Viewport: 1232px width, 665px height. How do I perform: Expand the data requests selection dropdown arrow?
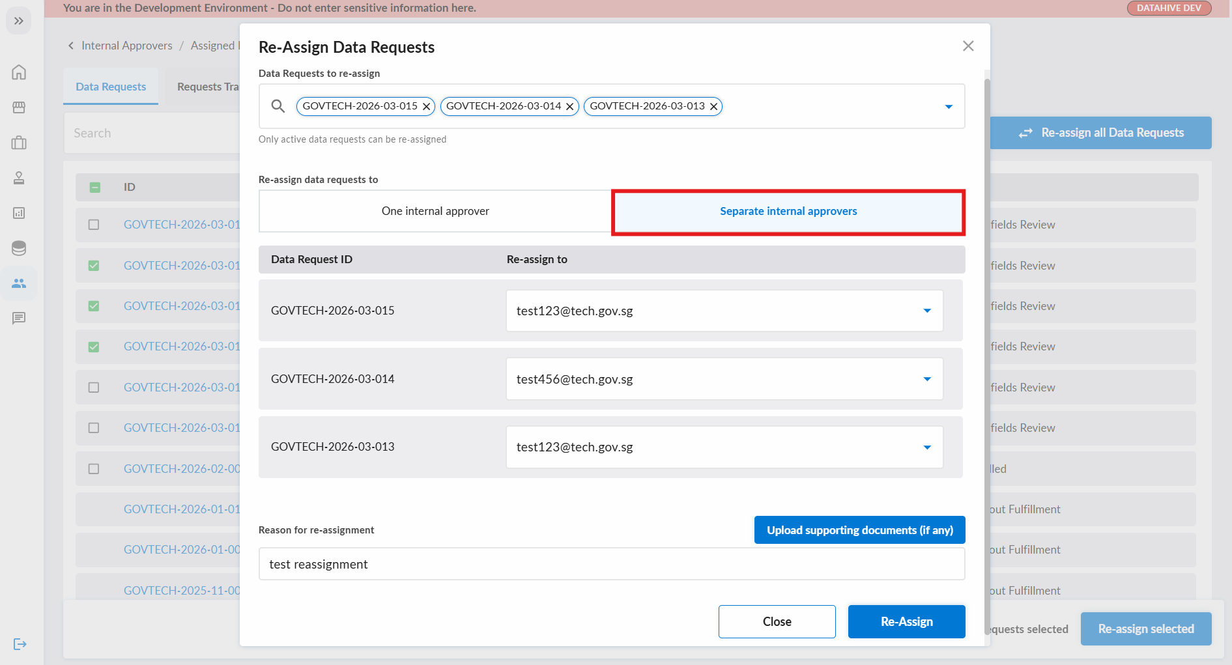[x=949, y=106]
